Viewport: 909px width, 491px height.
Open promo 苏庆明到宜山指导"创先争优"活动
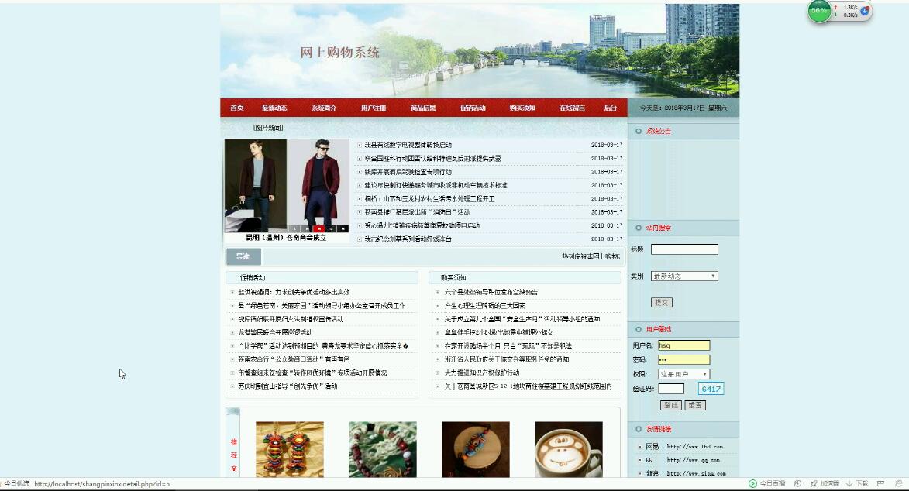tap(288, 386)
